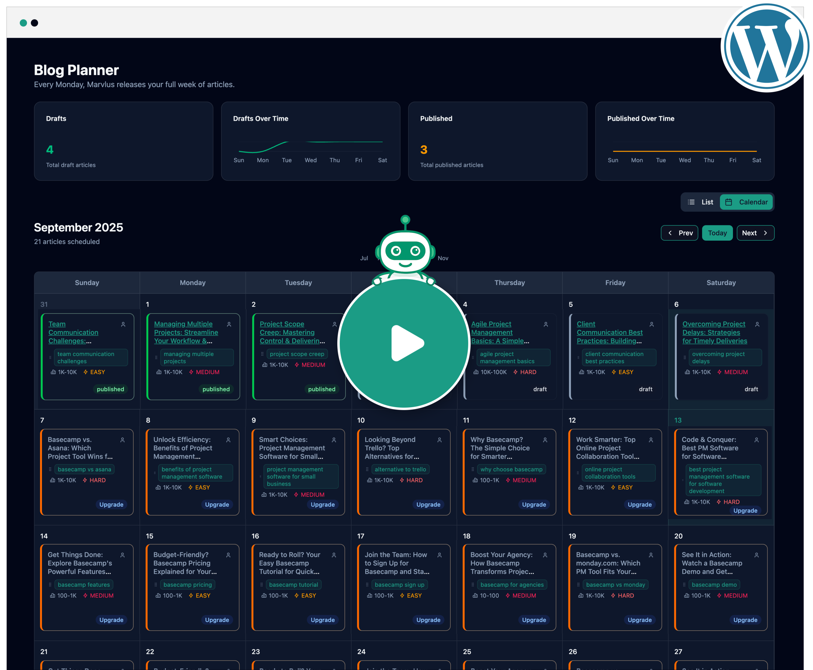Open Managing Multiple Projects article link

tap(186, 332)
